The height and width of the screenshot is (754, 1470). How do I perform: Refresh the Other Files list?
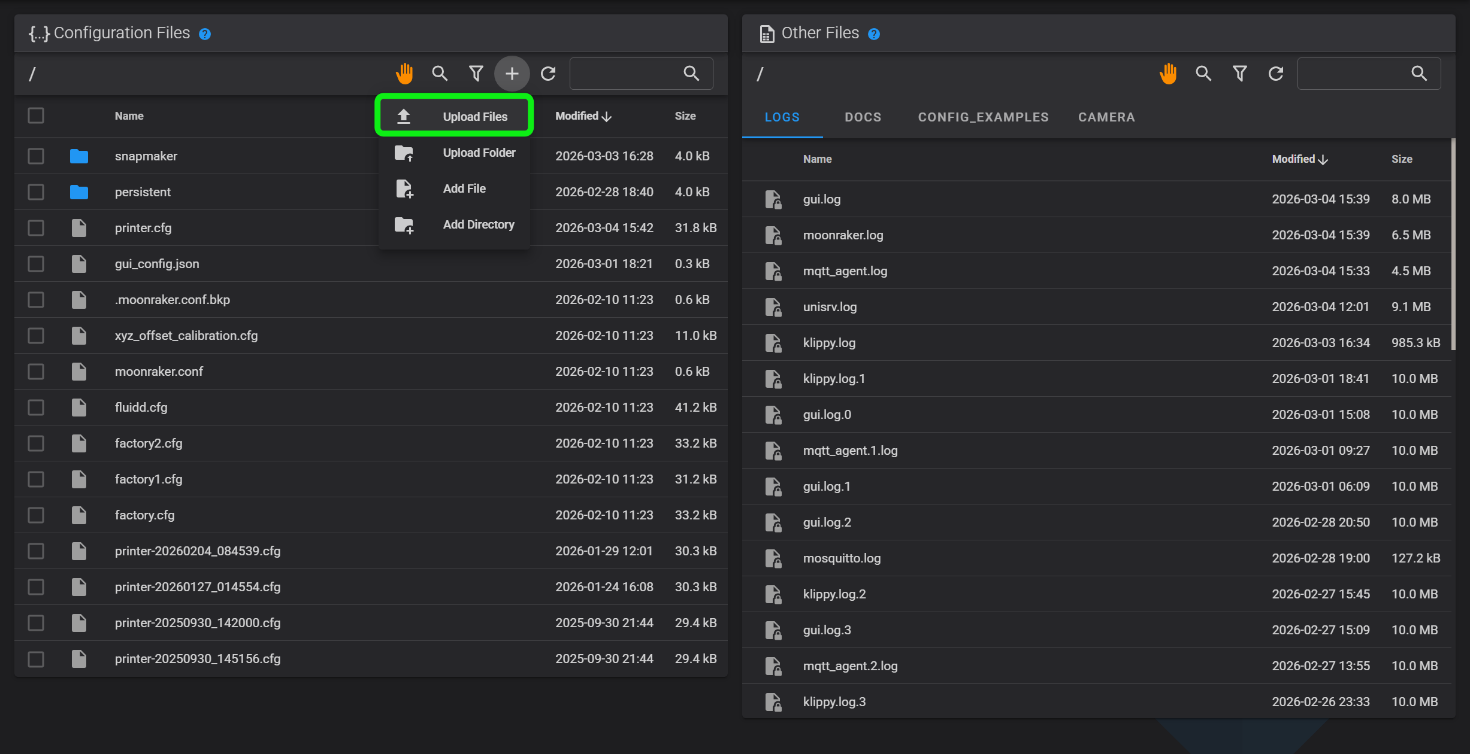[x=1276, y=74]
